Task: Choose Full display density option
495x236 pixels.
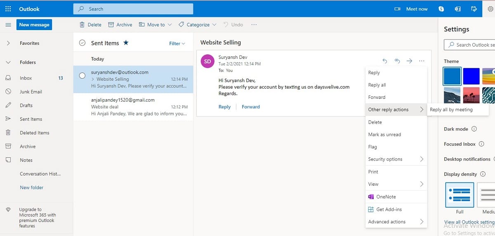Action: point(460,195)
